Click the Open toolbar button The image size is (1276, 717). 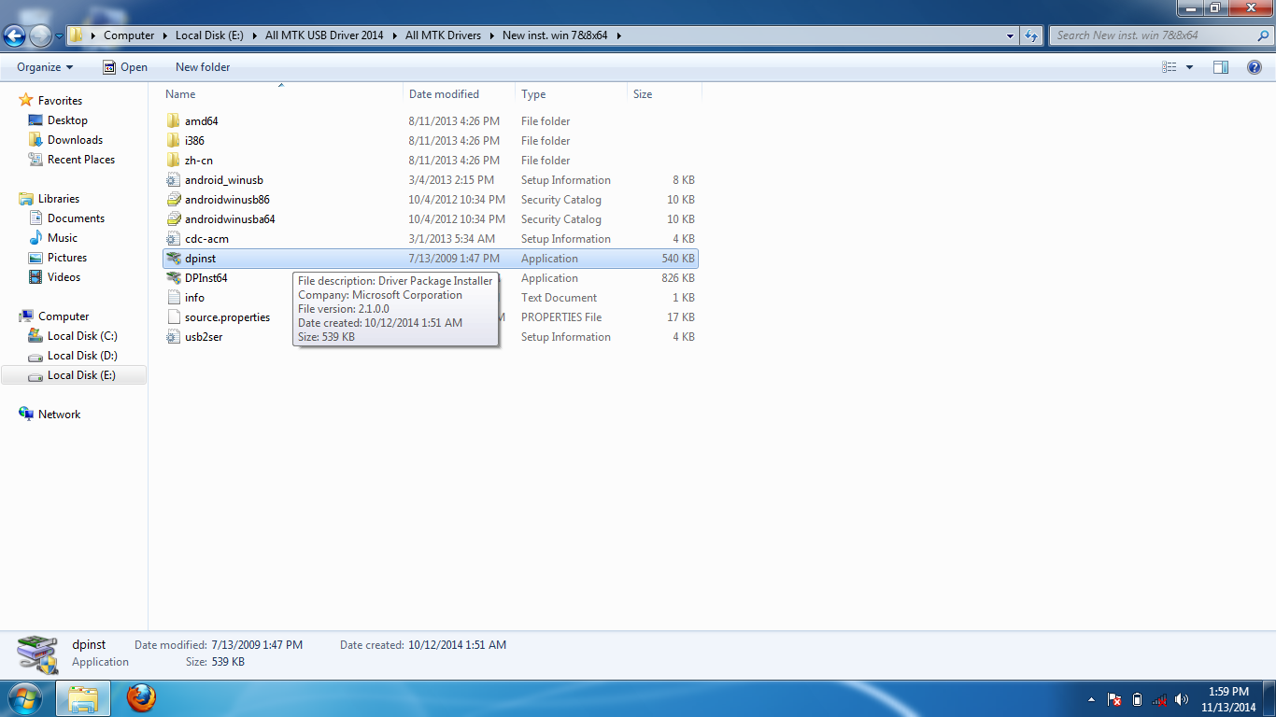[125, 67]
